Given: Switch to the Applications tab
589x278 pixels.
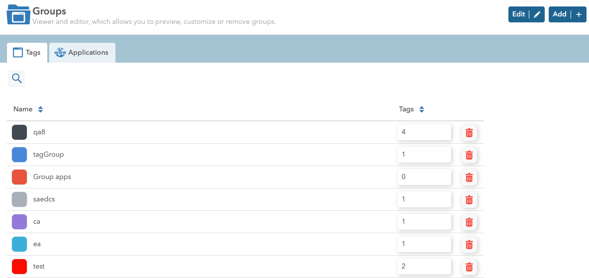Looking at the screenshot, I should 82,53.
